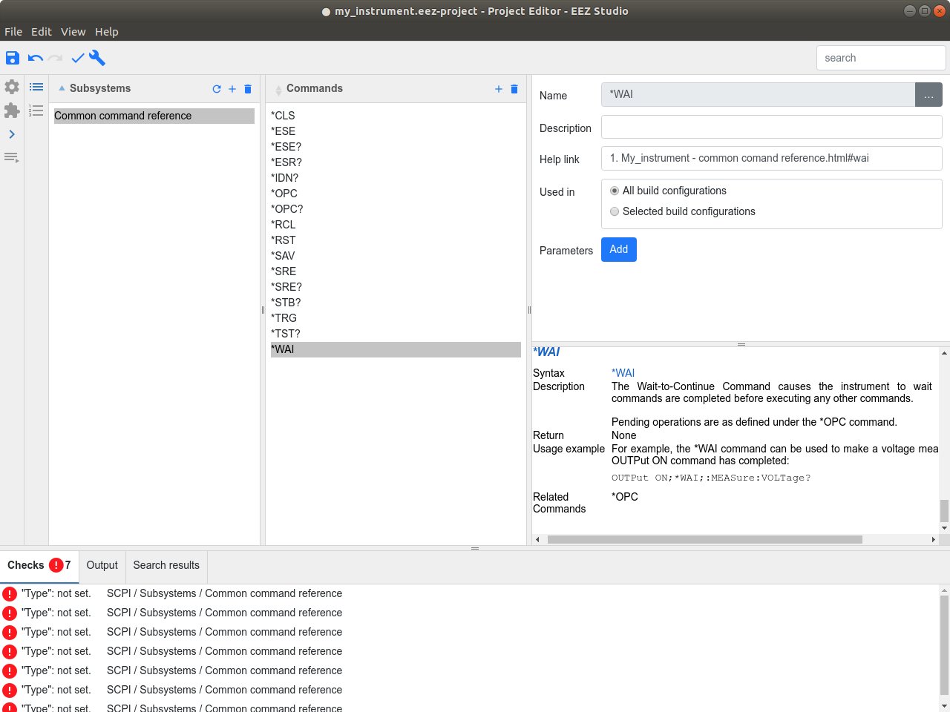Click the splitter handle above help panel

coord(741,344)
